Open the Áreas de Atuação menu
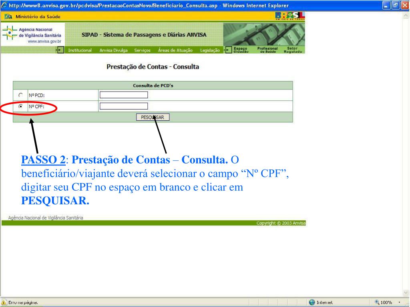The image size is (410, 307). click(175, 50)
